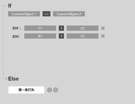135x104 pixels.
Task: Open the ? operator between C1 and C2
Action: point(61,28)
